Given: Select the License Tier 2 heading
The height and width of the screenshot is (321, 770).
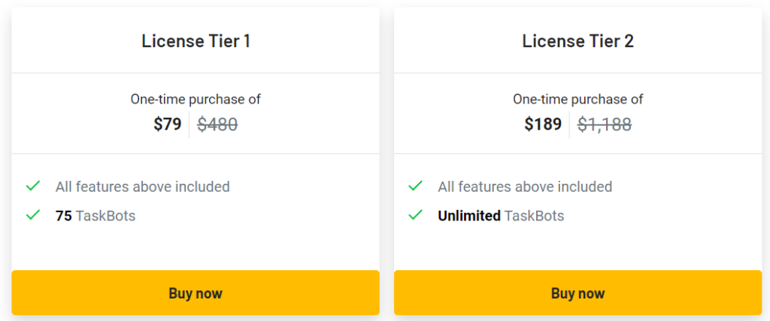Looking at the screenshot, I should click(x=577, y=41).
